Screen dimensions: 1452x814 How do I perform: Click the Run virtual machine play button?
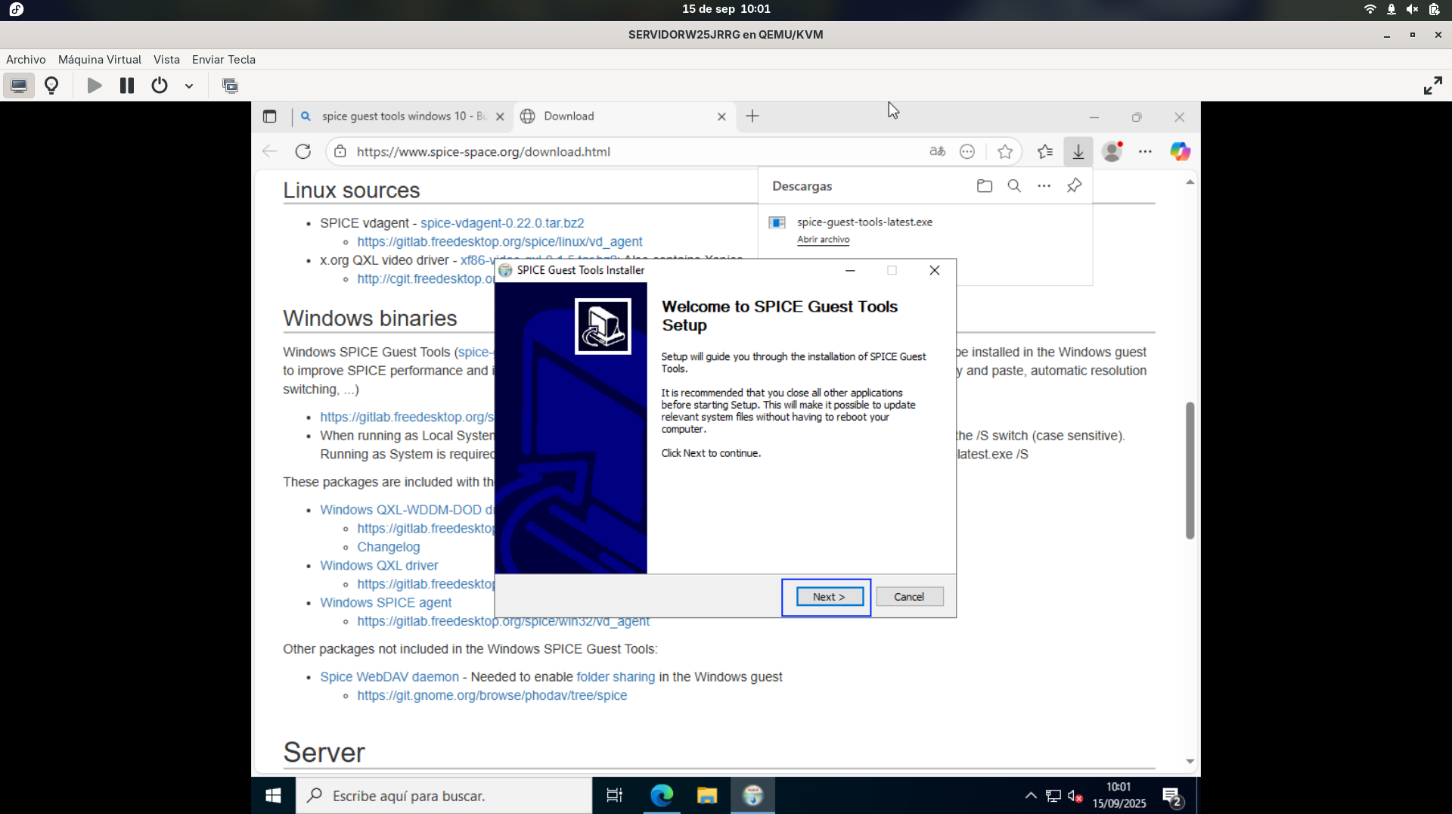pyautogui.click(x=95, y=85)
